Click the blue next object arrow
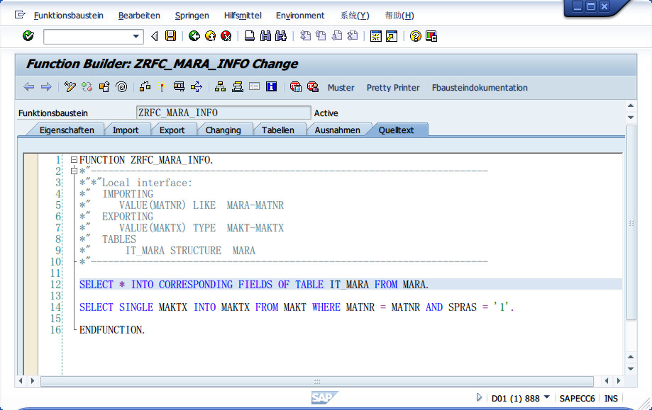Viewport: 652px width, 410px height. point(46,87)
